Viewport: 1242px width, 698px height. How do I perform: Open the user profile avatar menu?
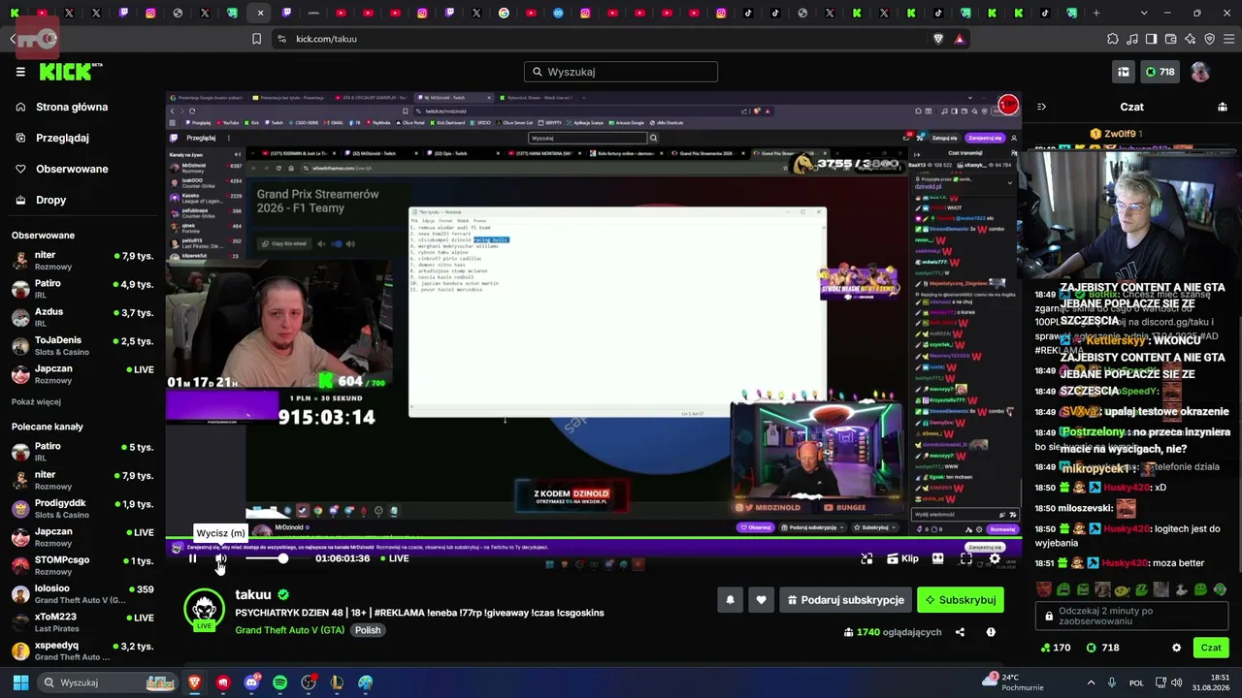point(1200,72)
